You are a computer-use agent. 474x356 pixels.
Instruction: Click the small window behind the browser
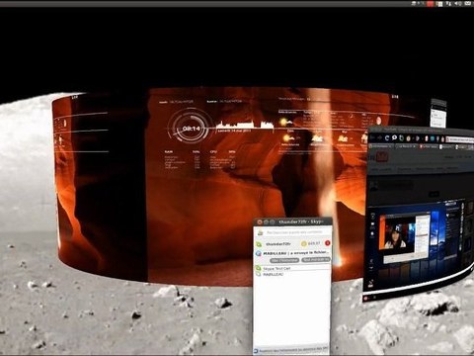pos(438,113)
